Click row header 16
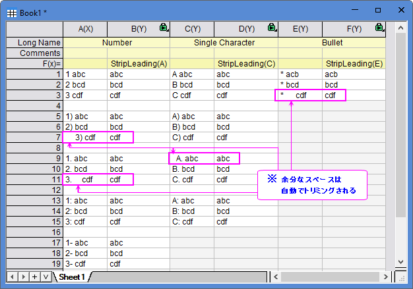This screenshot has width=413, height=289. point(35,232)
